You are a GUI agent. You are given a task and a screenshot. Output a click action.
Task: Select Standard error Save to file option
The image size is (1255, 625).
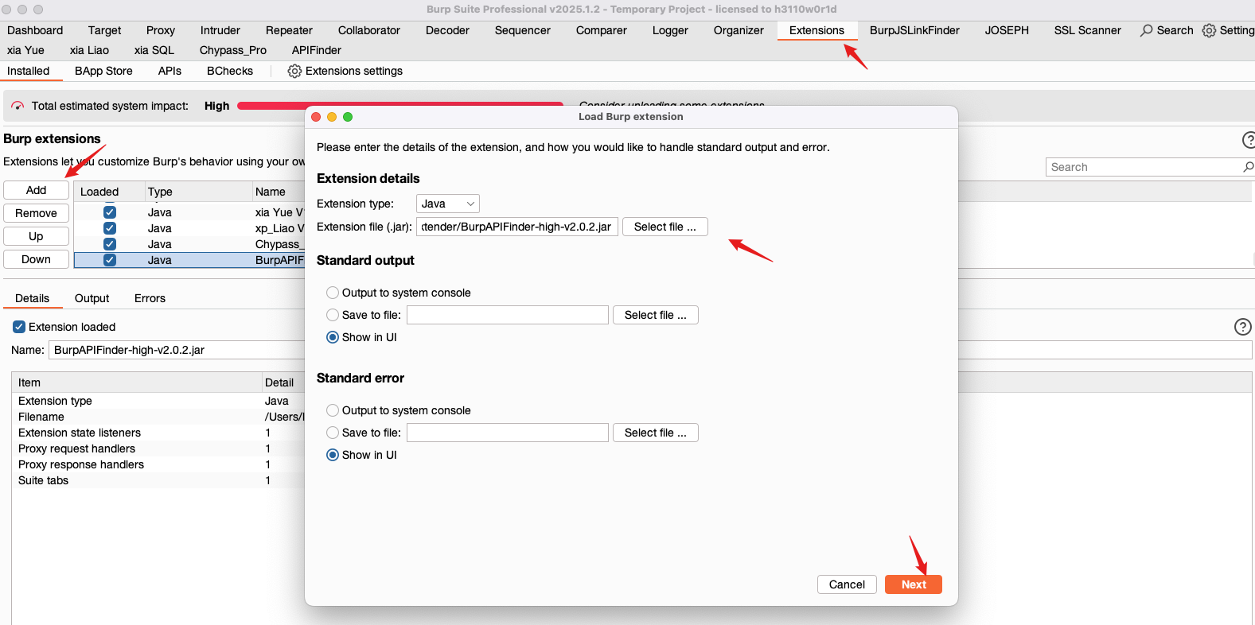[333, 433]
